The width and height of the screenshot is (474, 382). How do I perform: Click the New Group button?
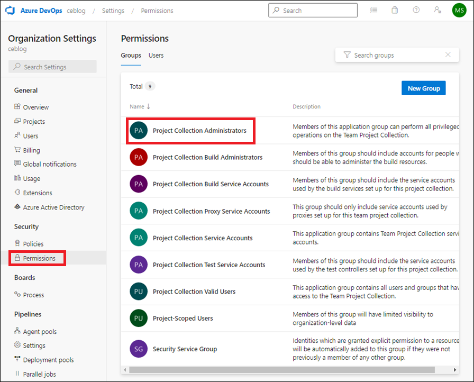pos(424,88)
